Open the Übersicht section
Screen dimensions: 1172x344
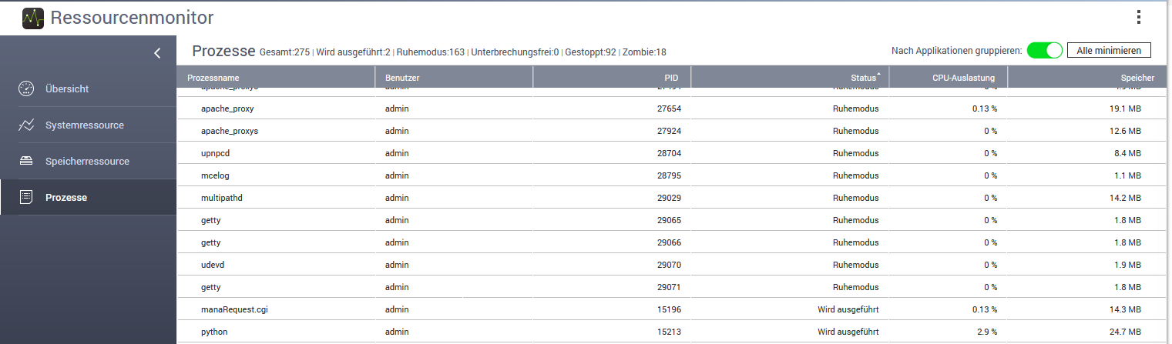pos(67,89)
